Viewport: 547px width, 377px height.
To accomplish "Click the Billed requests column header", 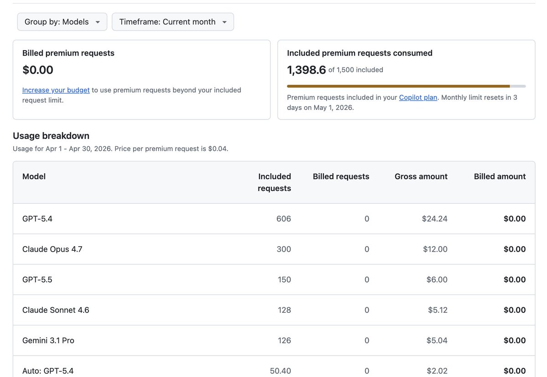I will point(341,176).
